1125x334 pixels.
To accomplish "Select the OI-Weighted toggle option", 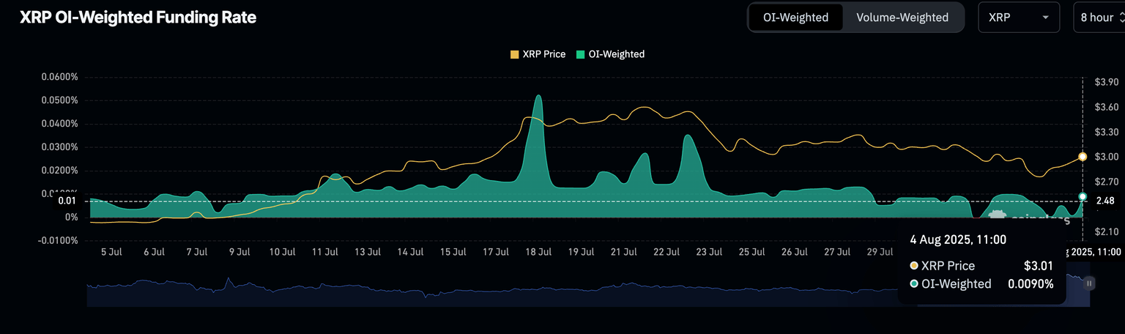I will [796, 18].
